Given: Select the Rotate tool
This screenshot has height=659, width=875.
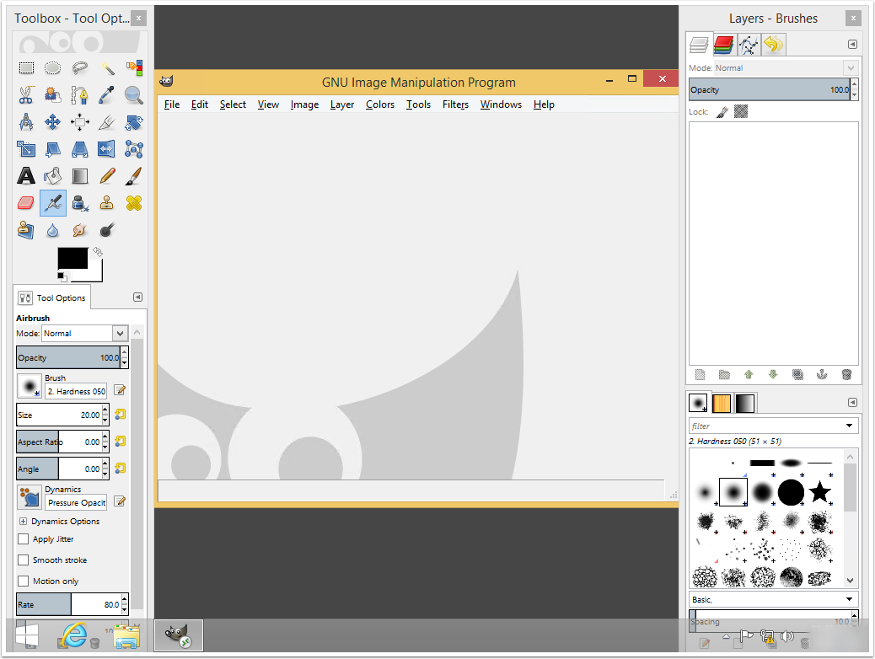Looking at the screenshot, I should (x=134, y=121).
